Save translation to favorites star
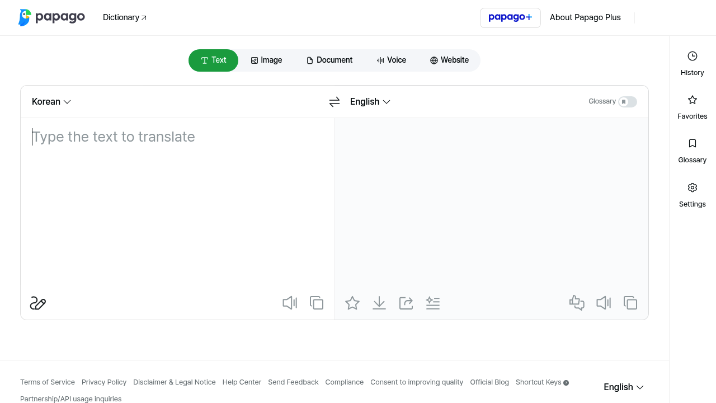This screenshot has height=403, width=716. pyautogui.click(x=352, y=303)
